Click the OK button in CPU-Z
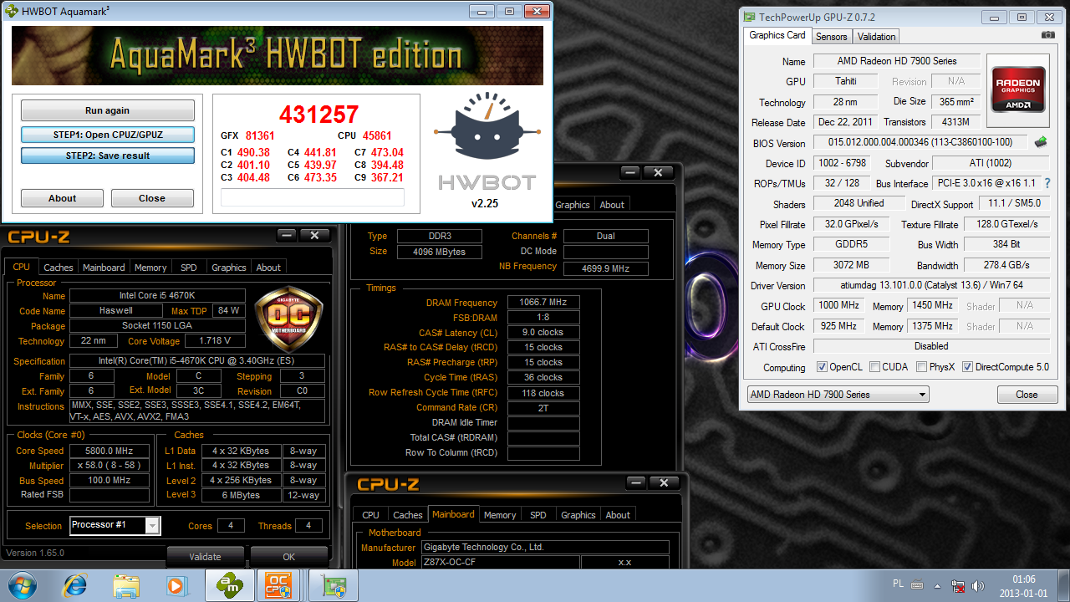The height and width of the screenshot is (602, 1070). [x=288, y=557]
